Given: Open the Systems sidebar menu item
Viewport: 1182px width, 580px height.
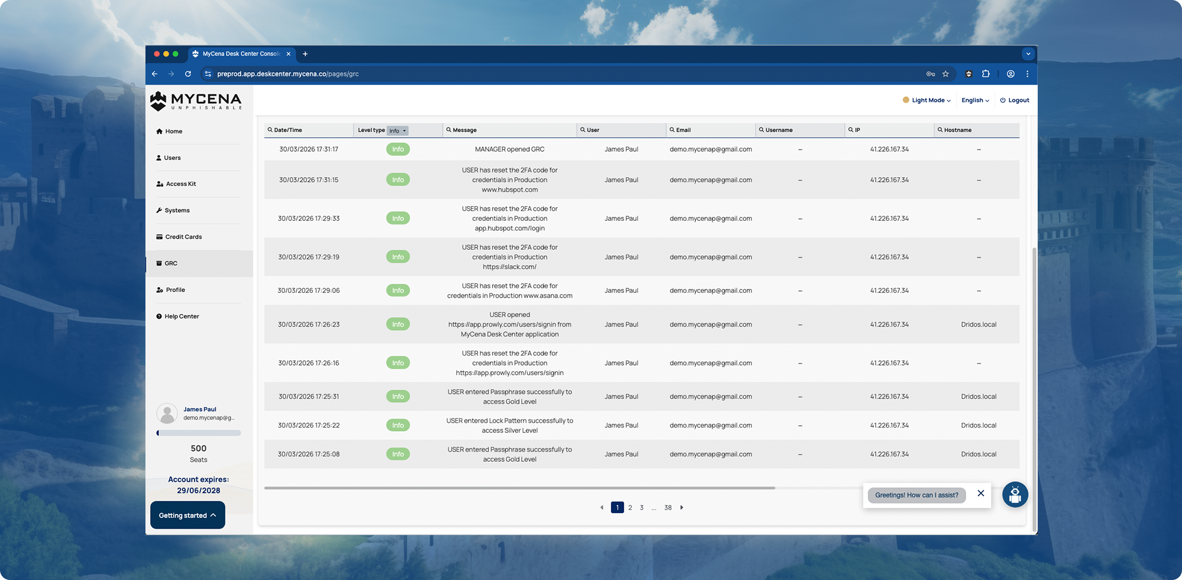Looking at the screenshot, I should (x=177, y=210).
